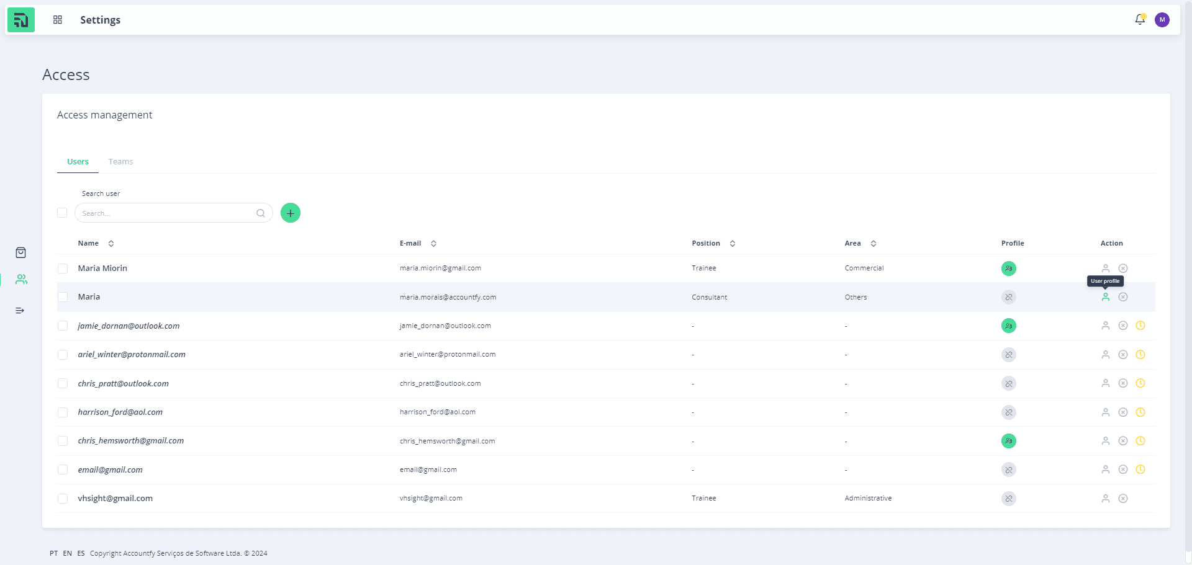This screenshot has height=565, width=1192.
Task: Open green profile badge for chris_hemsworth
Action: pos(1009,441)
